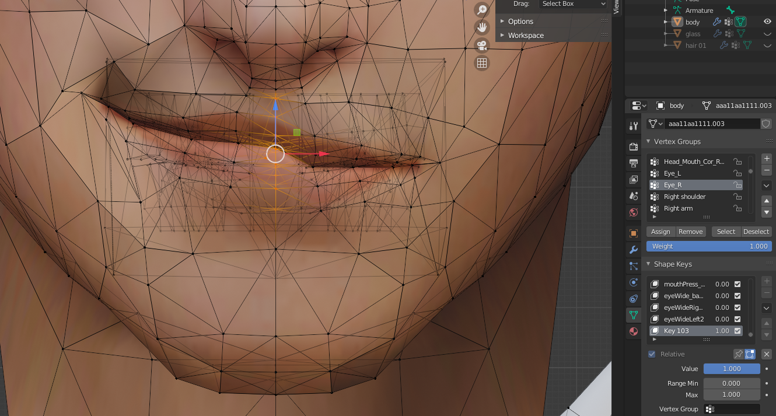776x416 pixels.
Task: Click Range Min field
Action: pyautogui.click(x=732, y=383)
